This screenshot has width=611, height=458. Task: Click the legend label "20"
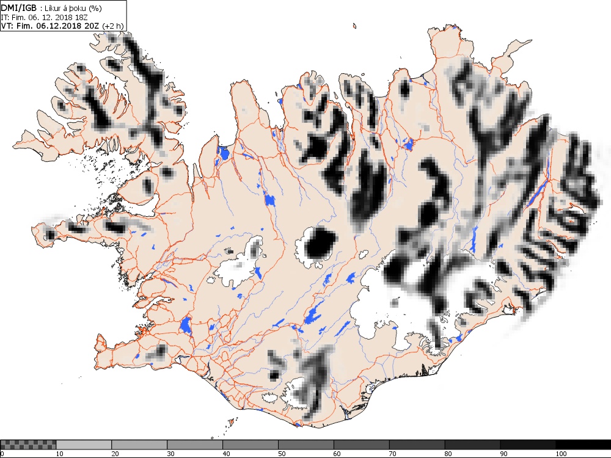pos(115,454)
